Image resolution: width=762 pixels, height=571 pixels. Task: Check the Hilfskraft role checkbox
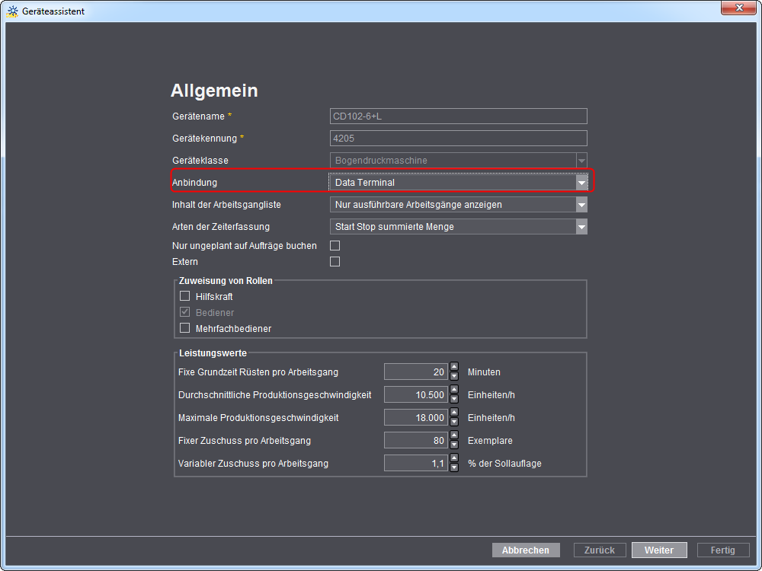pos(184,296)
